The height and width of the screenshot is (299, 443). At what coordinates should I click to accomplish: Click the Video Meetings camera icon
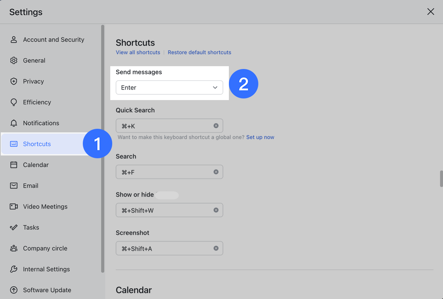[14, 207]
